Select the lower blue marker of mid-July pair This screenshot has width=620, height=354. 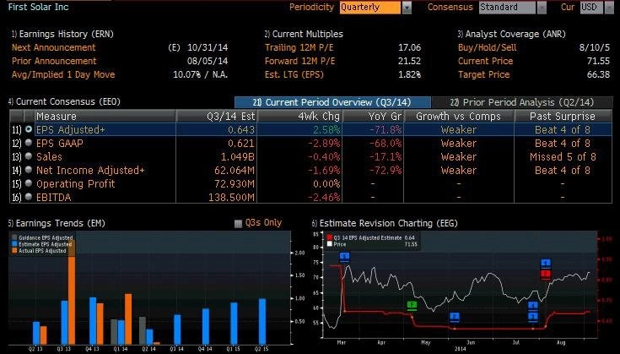pyautogui.click(x=532, y=316)
